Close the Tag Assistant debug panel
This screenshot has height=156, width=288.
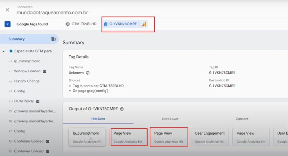click(x=8, y=10)
